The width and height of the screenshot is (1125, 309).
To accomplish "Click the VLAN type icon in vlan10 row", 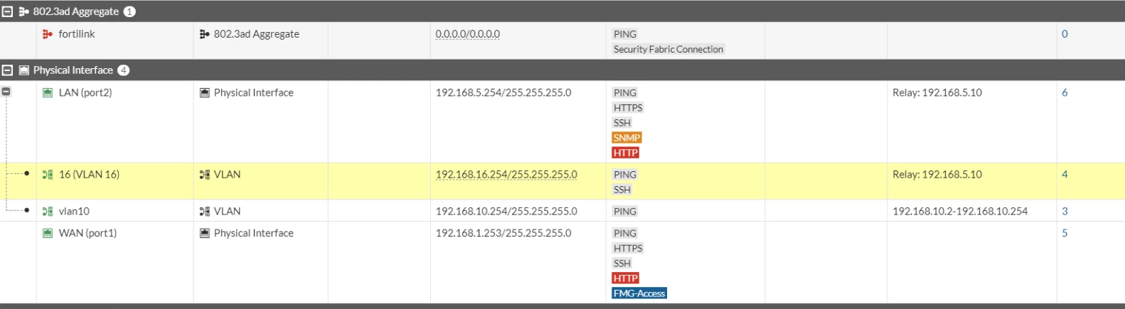I will tap(205, 212).
